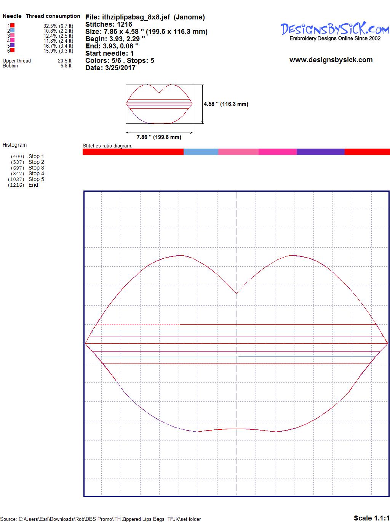
Task: Click the small lips design thumbnail preview
Action: pyautogui.click(x=159, y=104)
